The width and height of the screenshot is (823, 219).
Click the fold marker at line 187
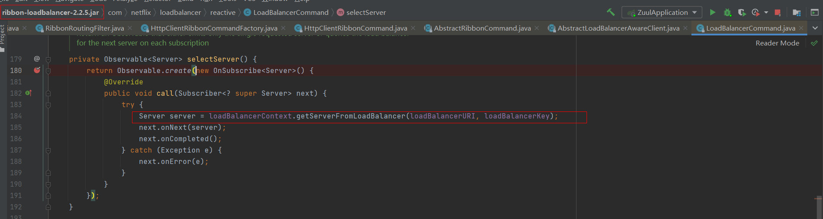point(49,150)
